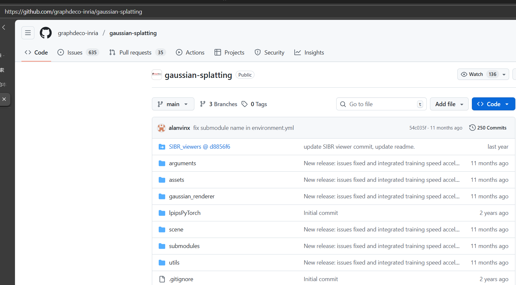This screenshot has height=285, width=516.
Task: Click the repository avatar thumbnail
Action: click(157, 75)
